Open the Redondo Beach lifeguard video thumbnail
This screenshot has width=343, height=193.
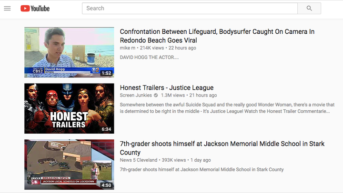[x=69, y=52]
